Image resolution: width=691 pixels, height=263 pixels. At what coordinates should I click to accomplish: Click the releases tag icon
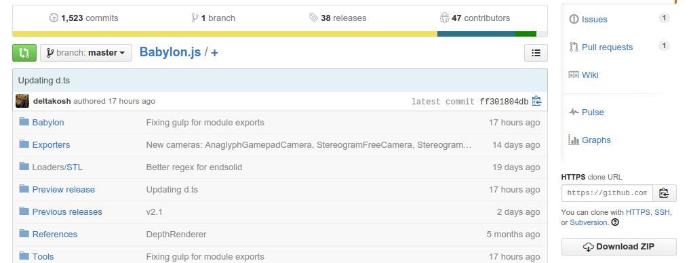[313, 18]
